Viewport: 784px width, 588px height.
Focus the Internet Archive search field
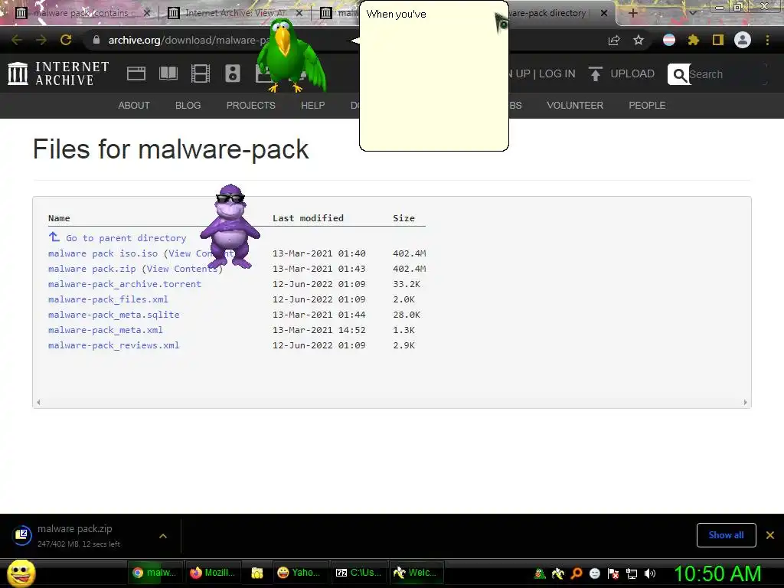pos(727,74)
